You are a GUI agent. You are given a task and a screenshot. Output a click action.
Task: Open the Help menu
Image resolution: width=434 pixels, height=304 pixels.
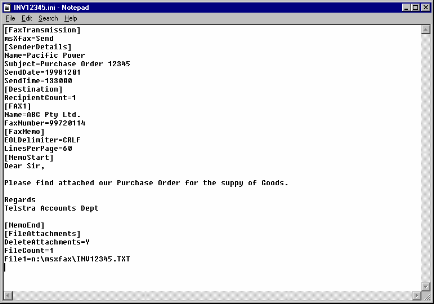[71, 18]
